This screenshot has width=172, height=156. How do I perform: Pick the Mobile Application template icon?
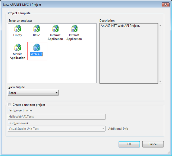click(17, 47)
